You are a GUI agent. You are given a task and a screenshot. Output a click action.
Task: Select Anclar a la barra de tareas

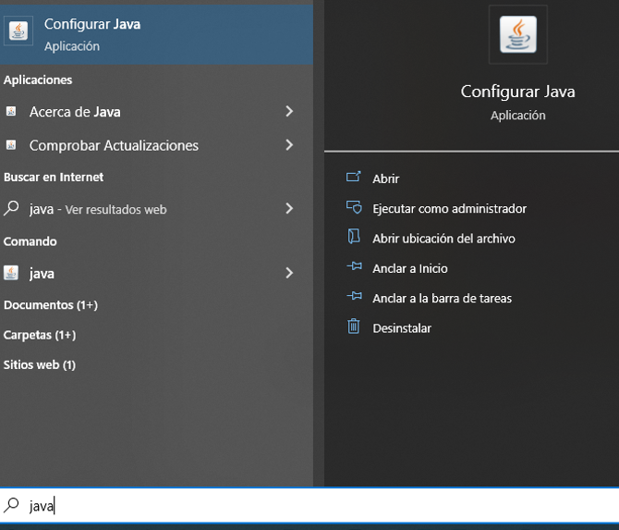442,298
